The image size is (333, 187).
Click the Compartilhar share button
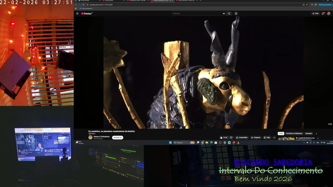point(242,137)
